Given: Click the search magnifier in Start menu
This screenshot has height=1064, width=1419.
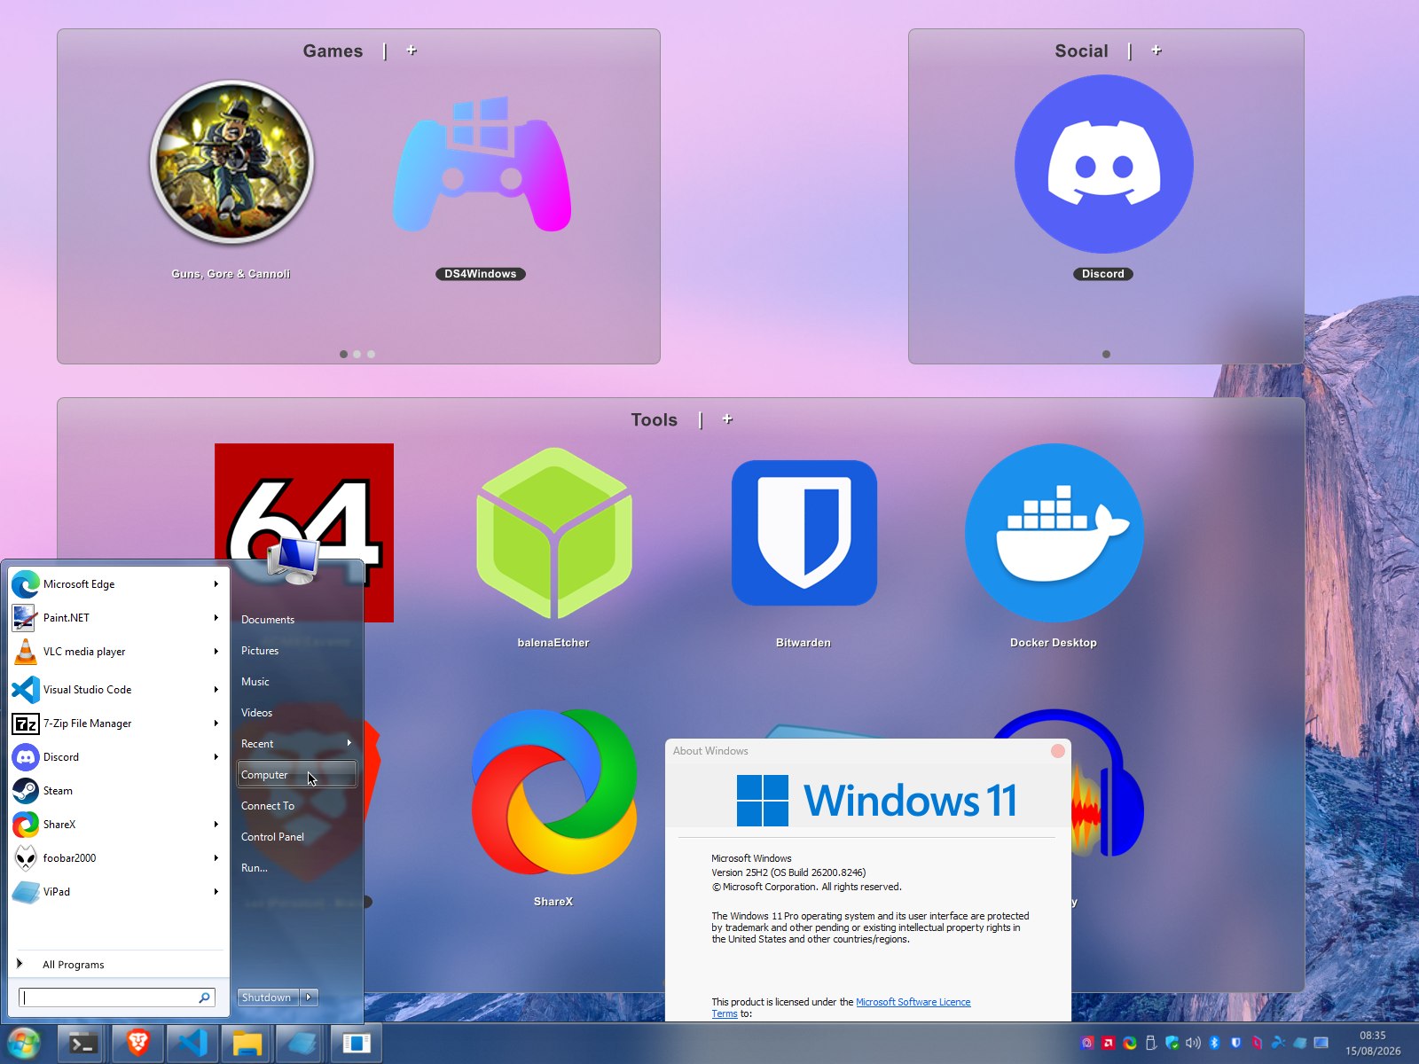Looking at the screenshot, I should click(x=204, y=997).
